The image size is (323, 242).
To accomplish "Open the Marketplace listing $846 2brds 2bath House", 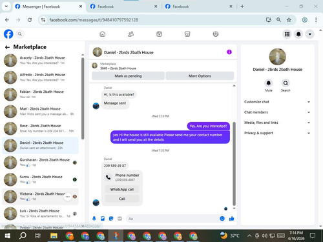I will (x=118, y=66).
